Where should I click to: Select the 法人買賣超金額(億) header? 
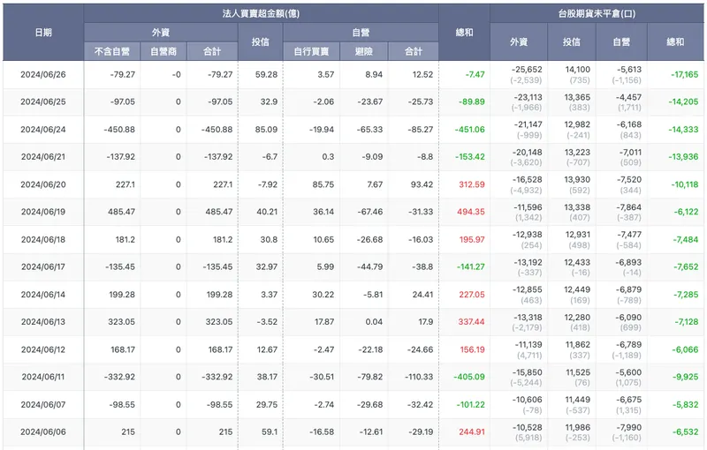(x=261, y=13)
